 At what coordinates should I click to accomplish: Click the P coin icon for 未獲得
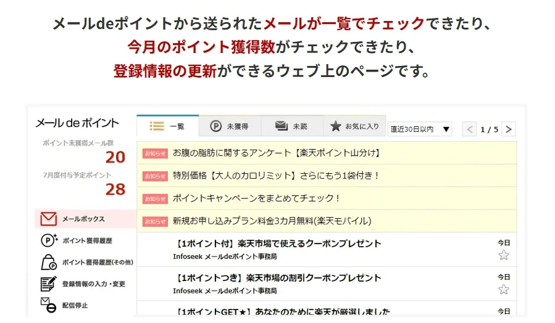pos(215,126)
